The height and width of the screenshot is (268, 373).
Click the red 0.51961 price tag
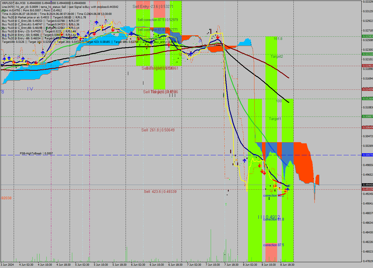[367, 66]
